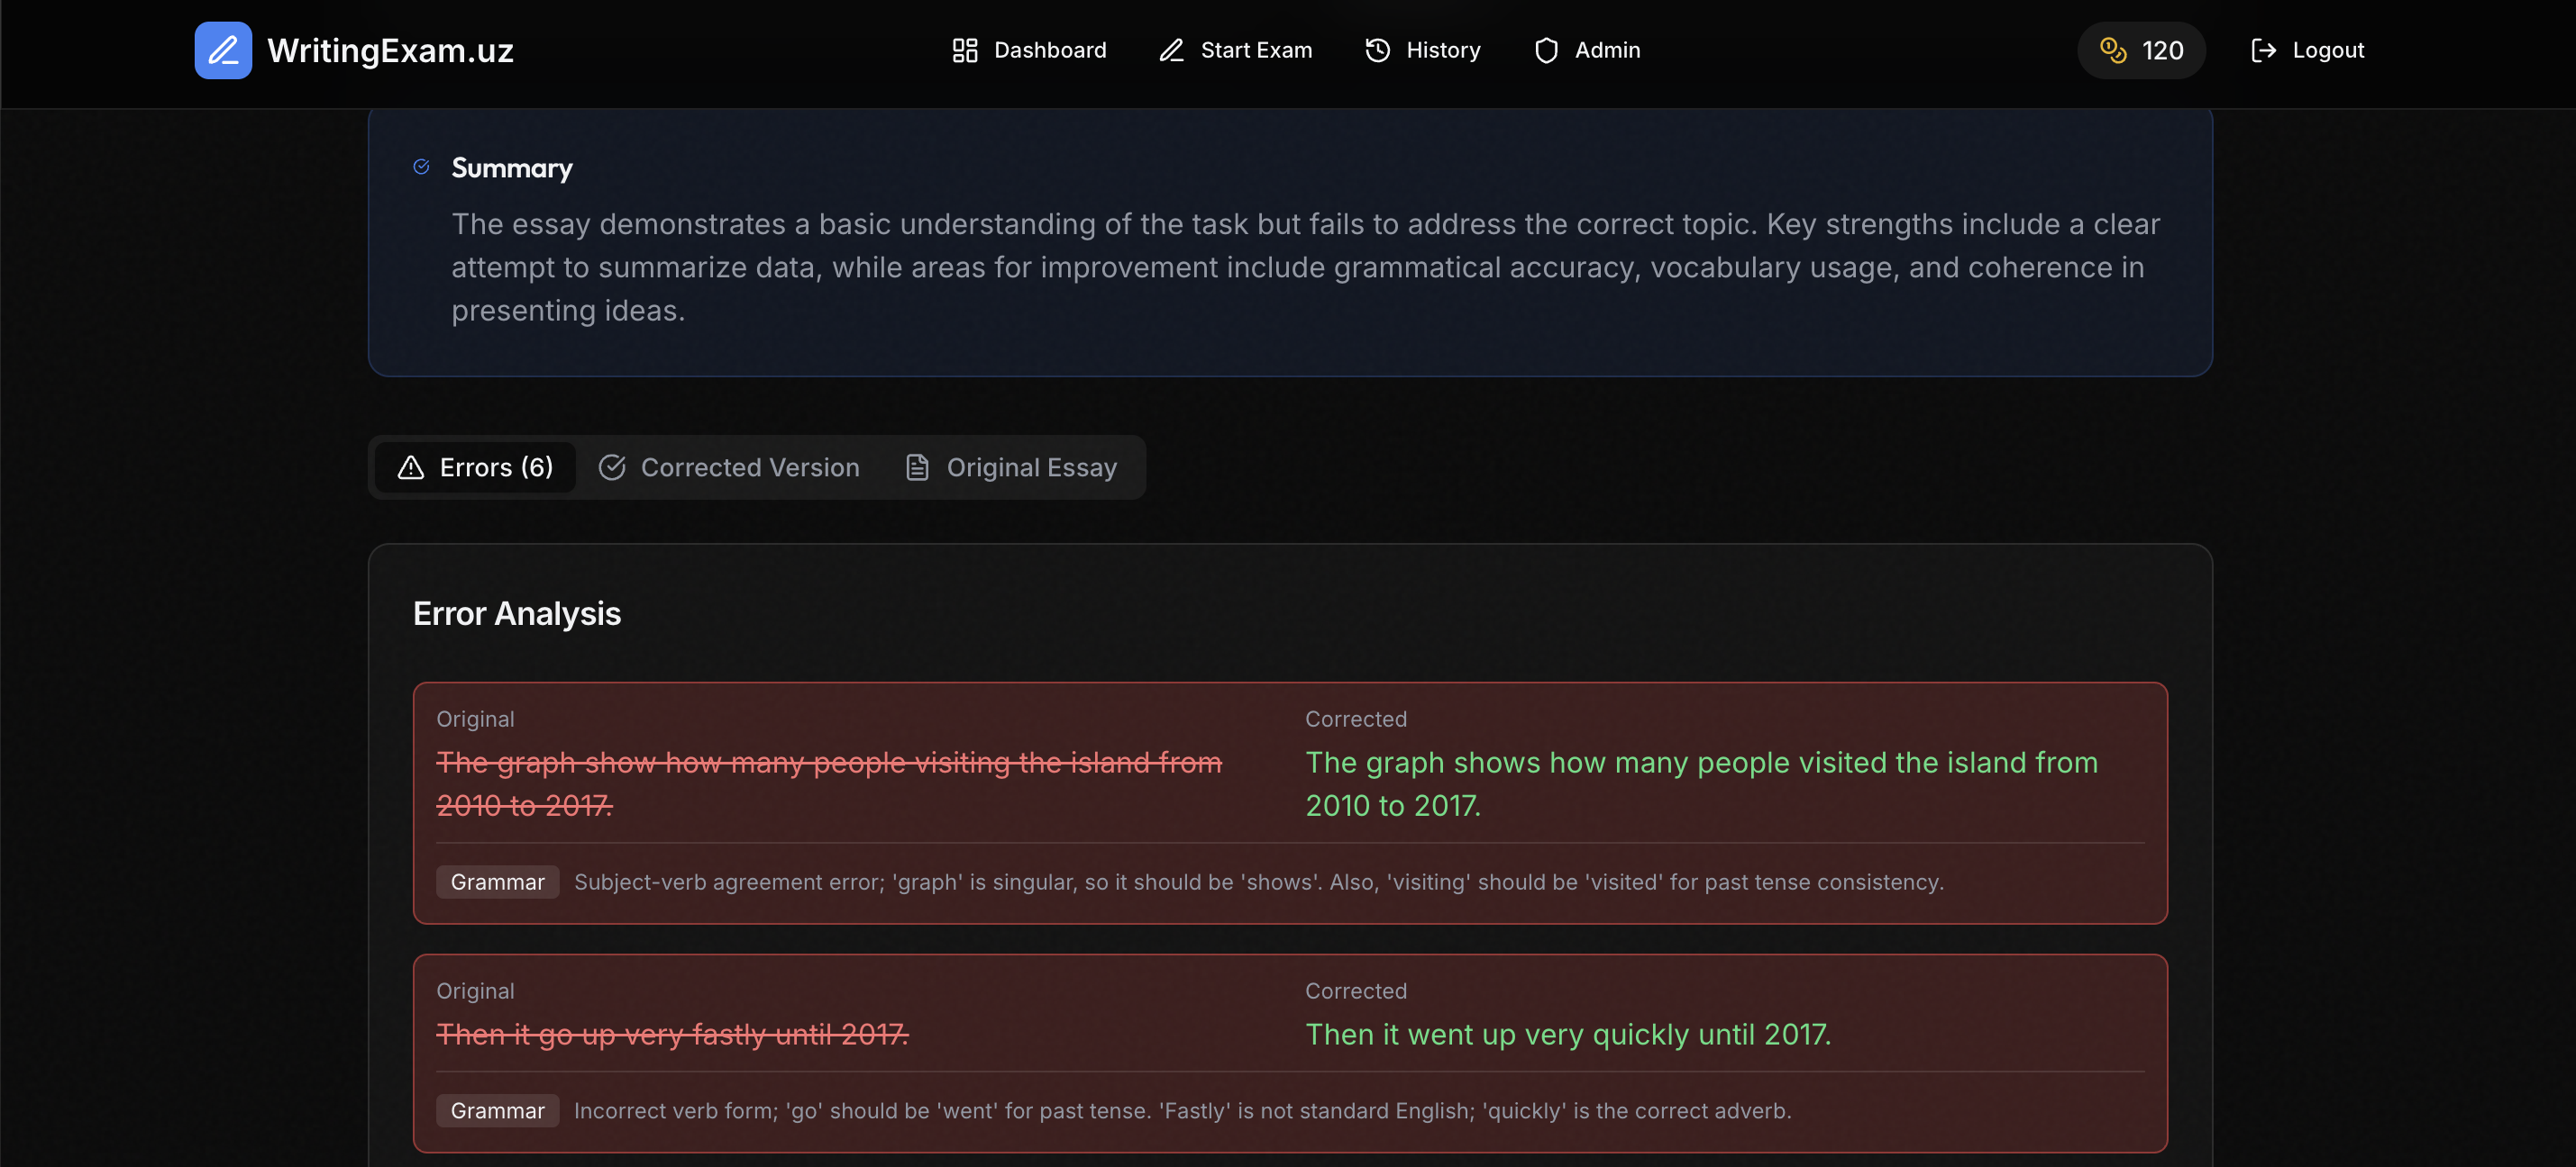Click the checkmark icon beside Corrected Version
The width and height of the screenshot is (2576, 1167).
coord(613,466)
